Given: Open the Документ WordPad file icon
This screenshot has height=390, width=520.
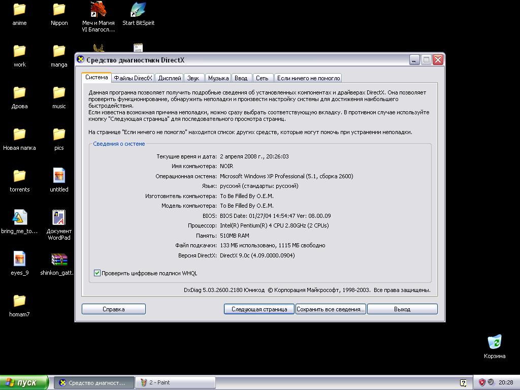Looking at the screenshot, I should 59,218.
